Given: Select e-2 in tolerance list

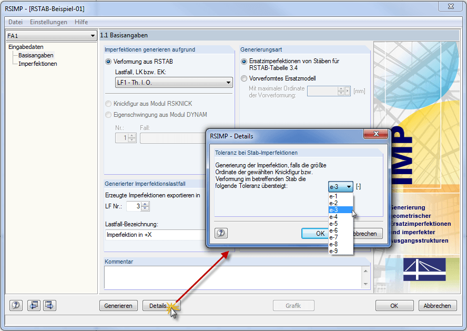Looking at the screenshot, I should [341, 203].
